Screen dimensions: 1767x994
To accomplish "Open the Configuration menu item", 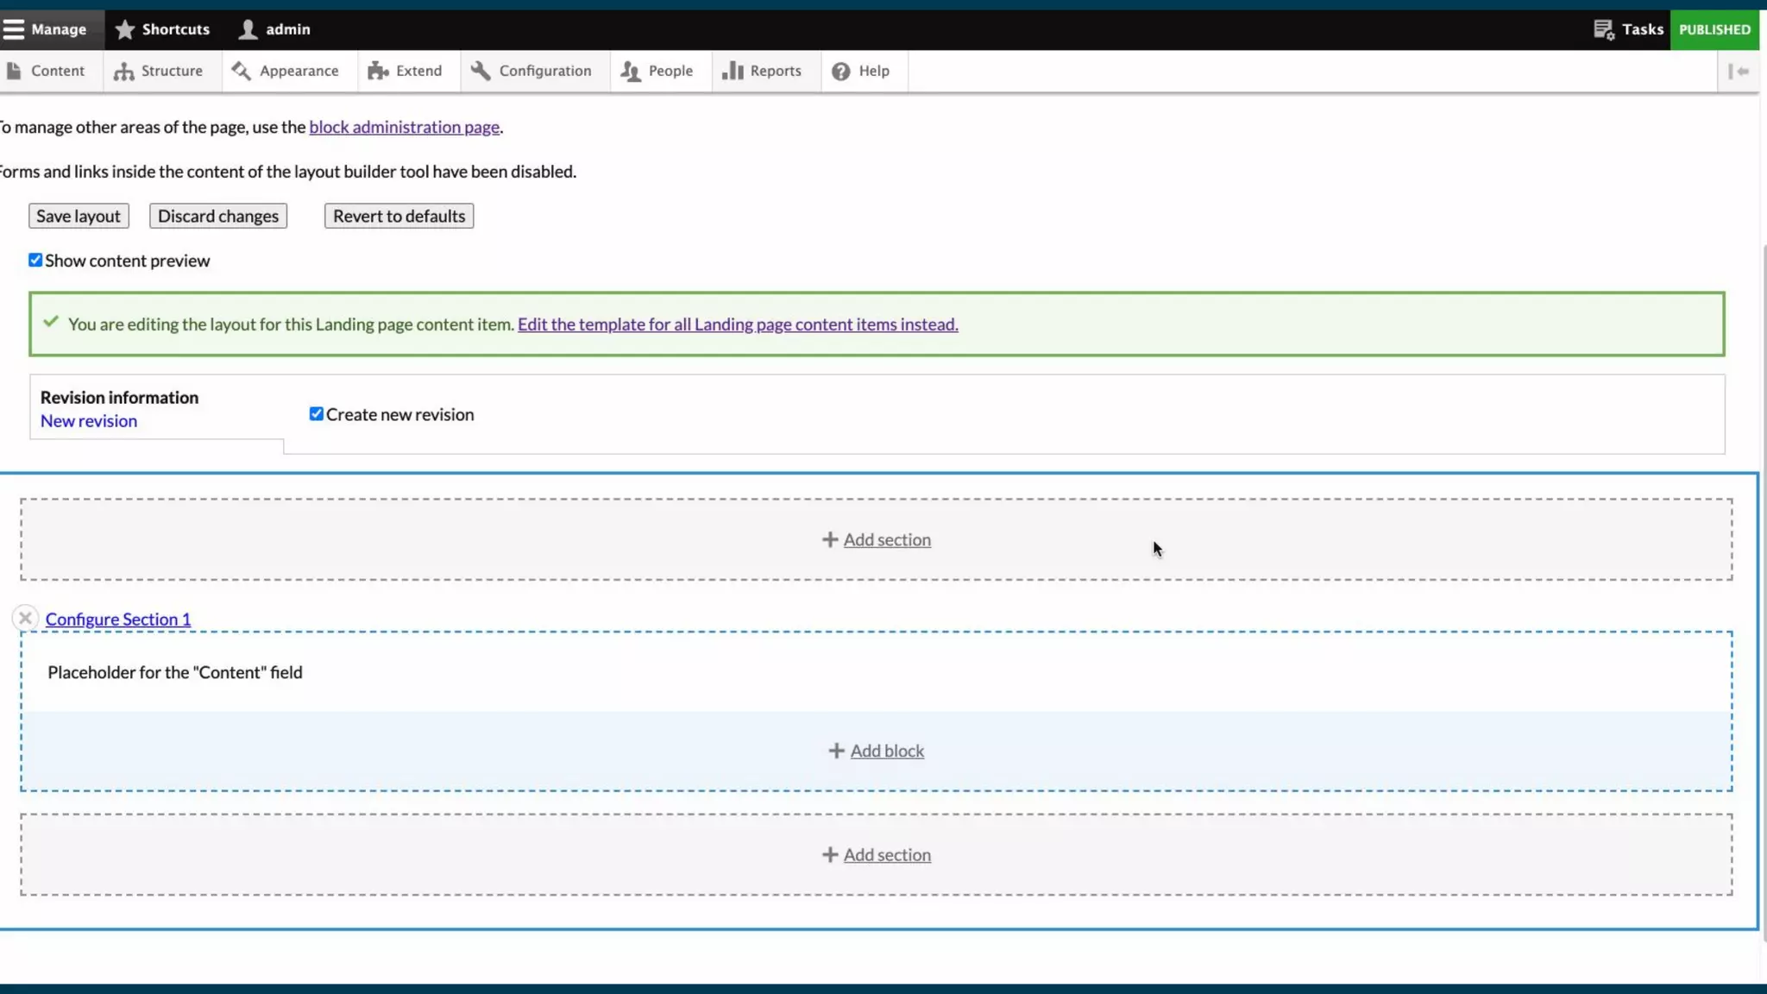I will coord(544,72).
